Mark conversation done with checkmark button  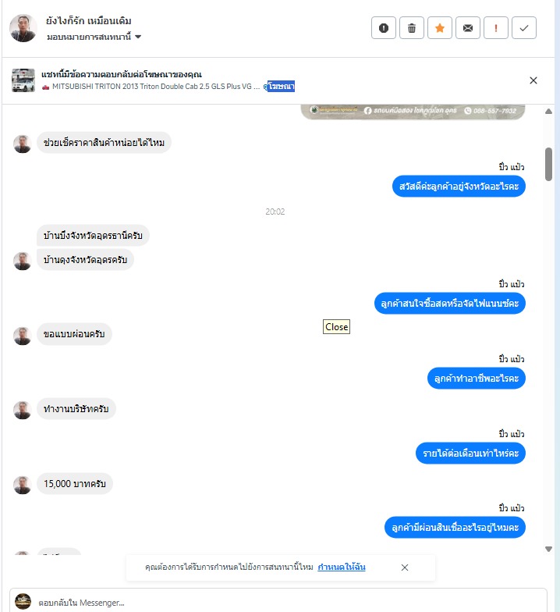click(524, 28)
